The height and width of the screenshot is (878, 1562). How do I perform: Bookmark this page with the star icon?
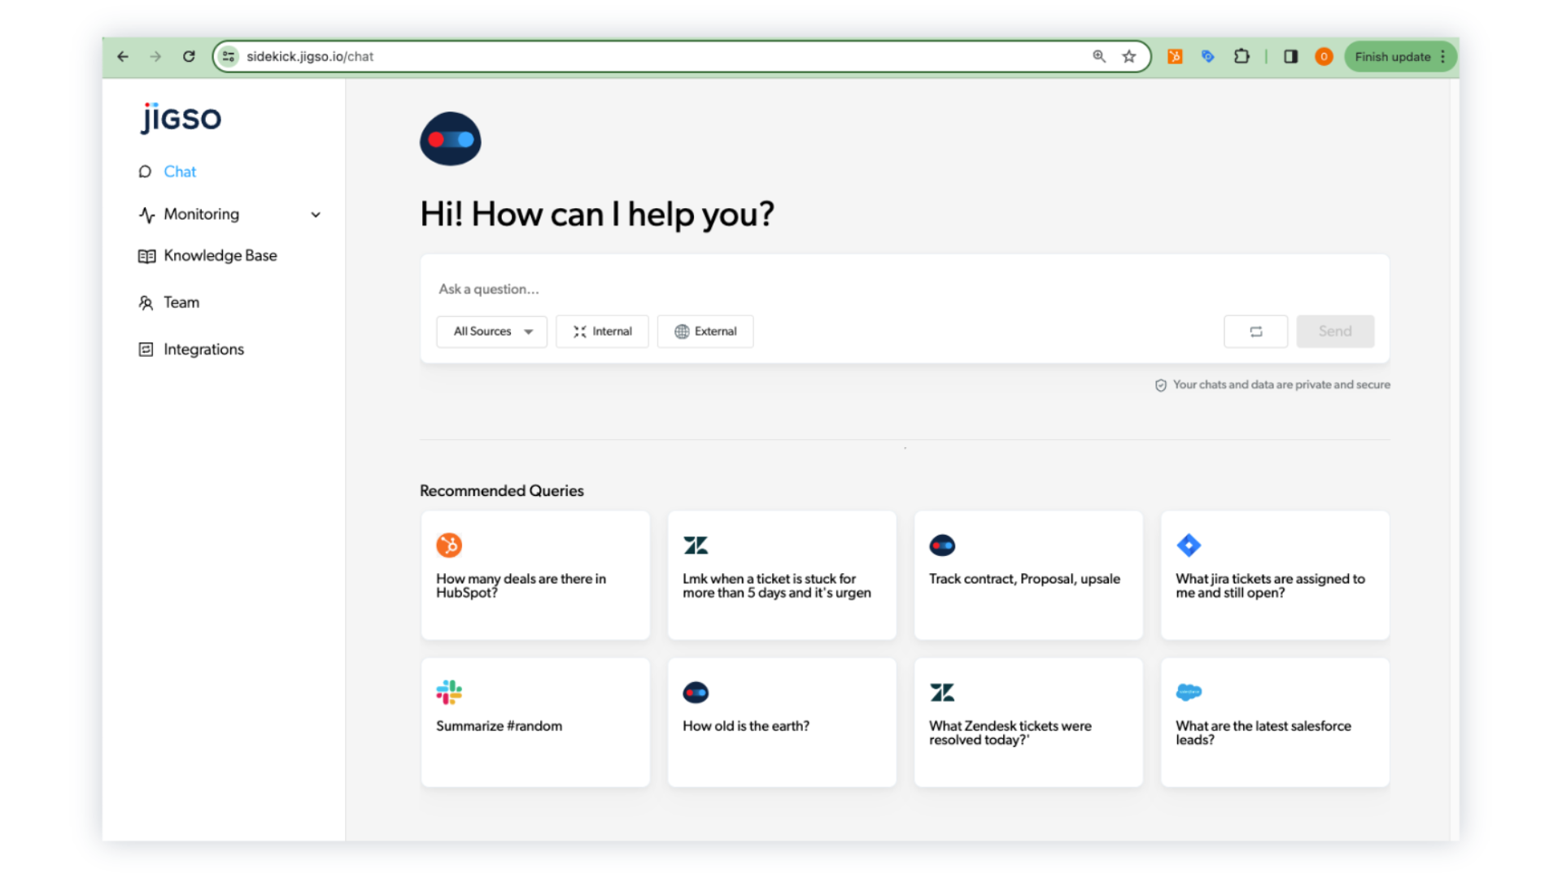click(x=1128, y=56)
